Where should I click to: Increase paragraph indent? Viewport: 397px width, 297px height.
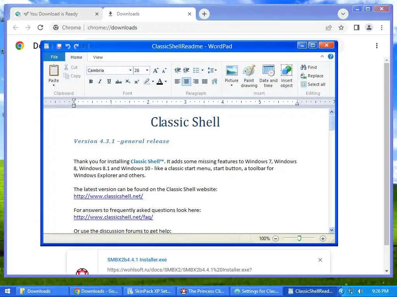[186, 70]
